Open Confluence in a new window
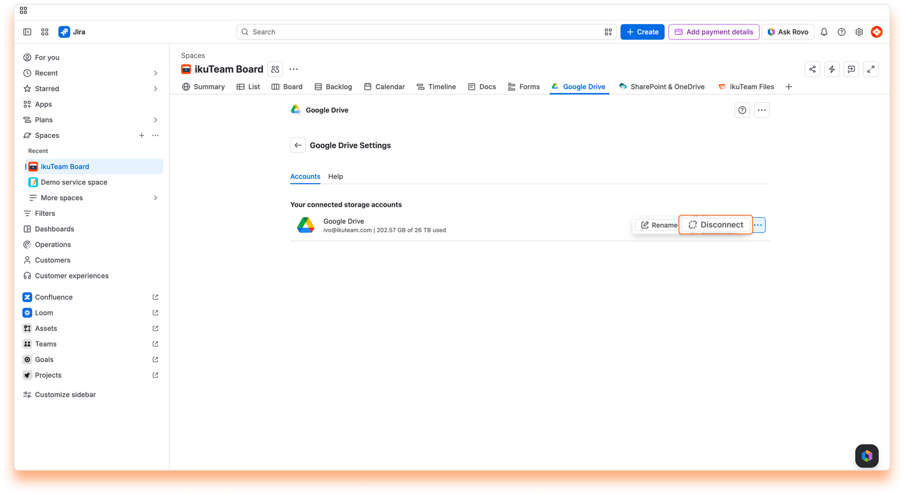Image resolution: width=904 pixels, height=494 pixels. click(x=155, y=297)
